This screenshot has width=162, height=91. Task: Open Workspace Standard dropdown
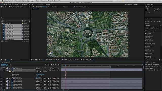pos(139,5)
